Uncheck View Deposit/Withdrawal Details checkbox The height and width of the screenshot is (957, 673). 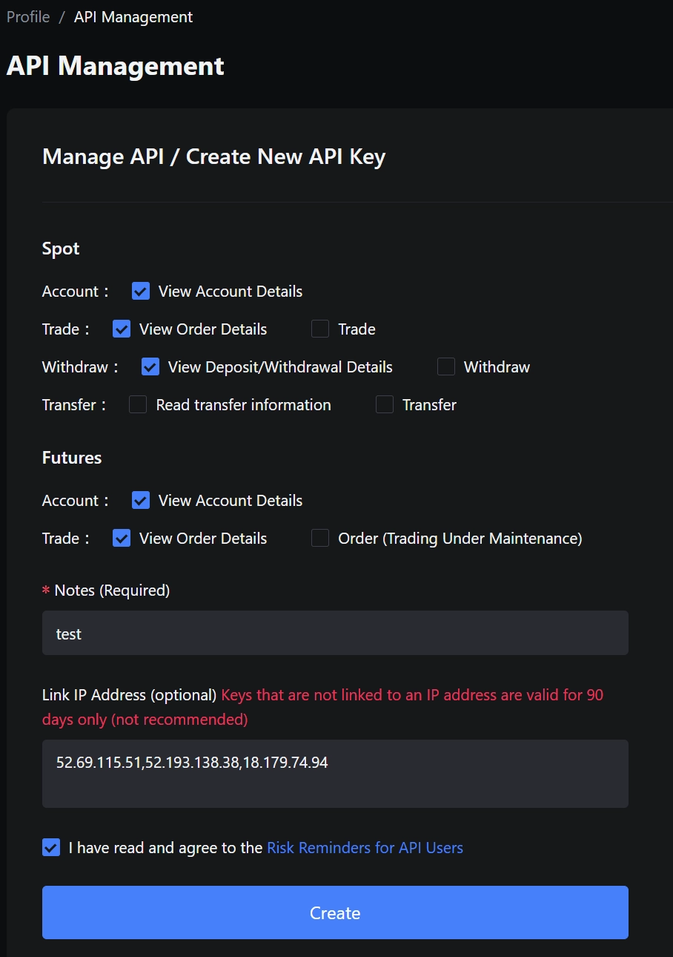pos(150,367)
